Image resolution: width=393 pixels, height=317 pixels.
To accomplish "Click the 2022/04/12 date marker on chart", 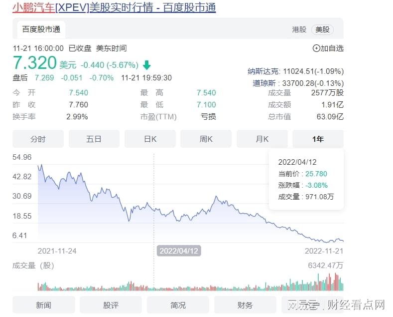I will click(179, 251).
